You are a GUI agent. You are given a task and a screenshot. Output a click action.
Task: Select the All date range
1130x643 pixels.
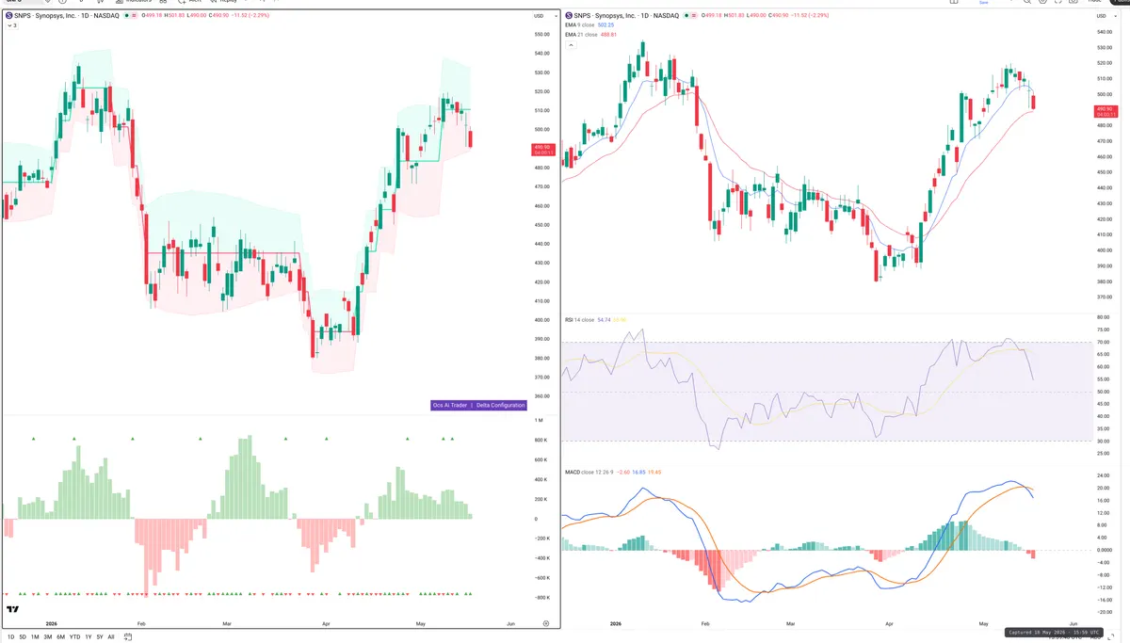tap(111, 636)
